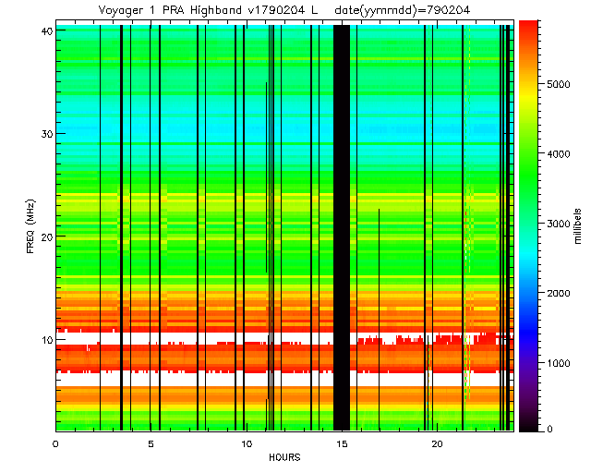The width and height of the screenshot is (591, 473).
Task: Click the 0 tick label on the hours axis
Action: coord(56,443)
